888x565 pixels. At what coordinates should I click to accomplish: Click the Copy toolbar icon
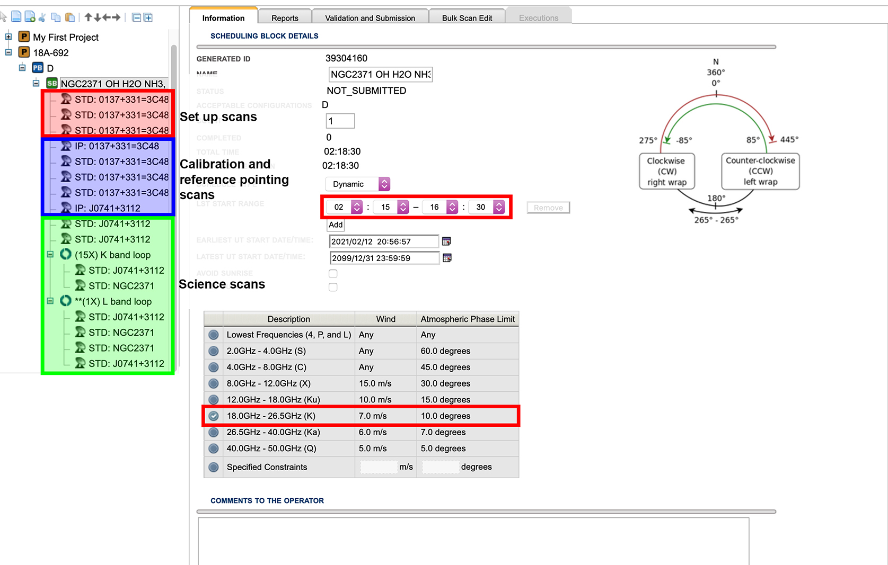coord(56,16)
